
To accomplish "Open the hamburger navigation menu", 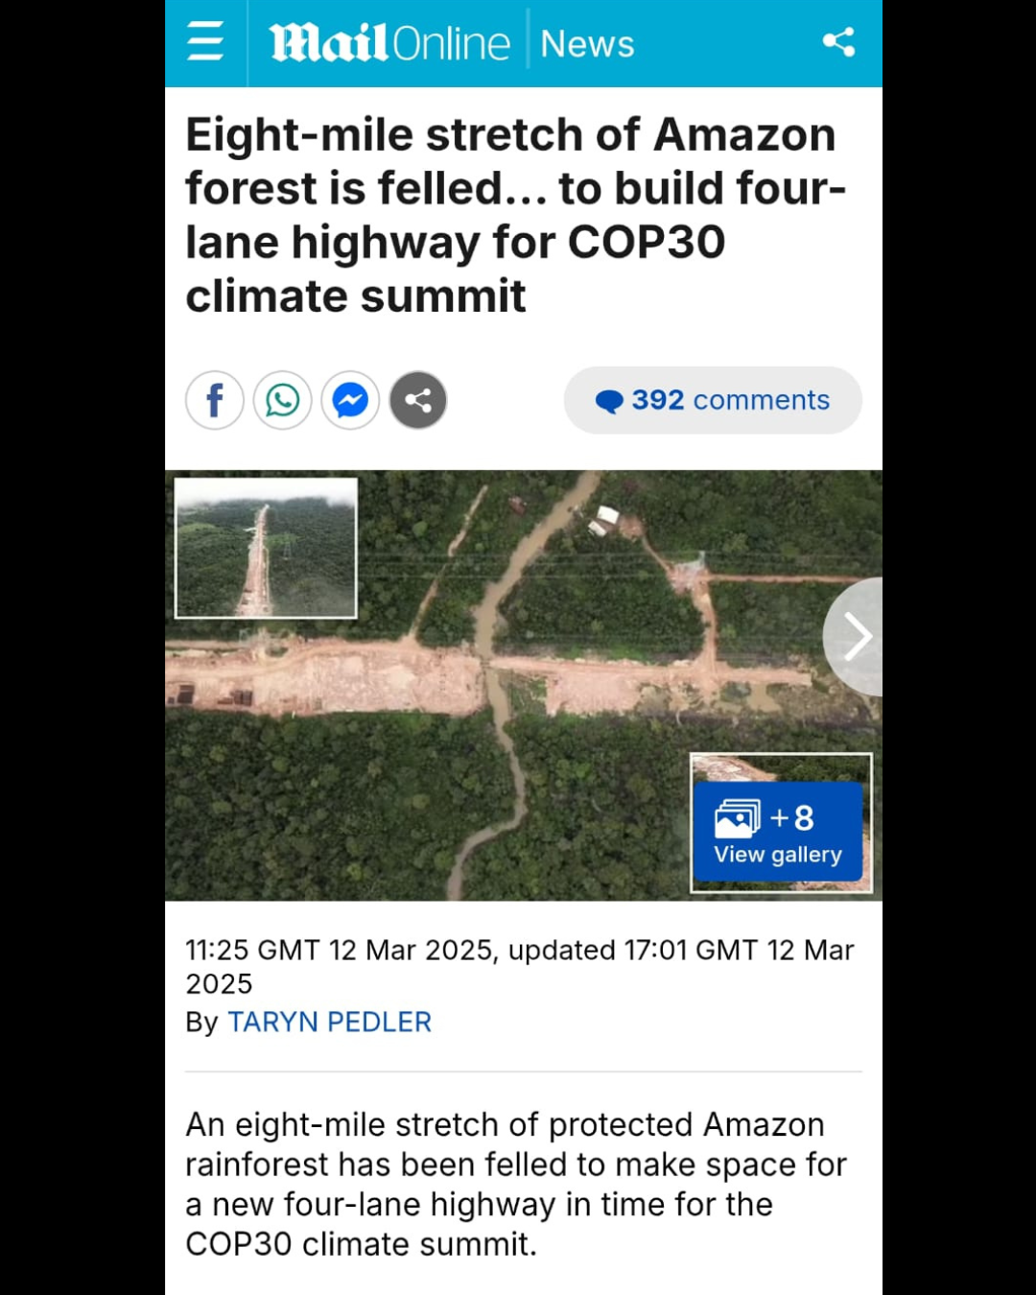I will (204, 43).
